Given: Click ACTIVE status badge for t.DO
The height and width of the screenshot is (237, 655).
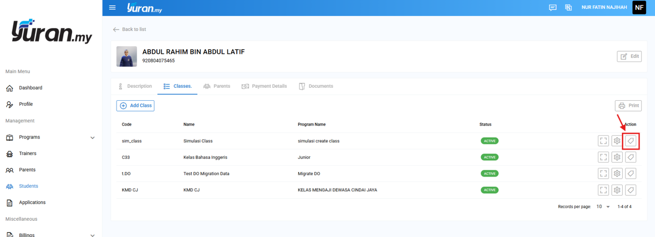Looking at the screenshot, I should coord(489,174).
